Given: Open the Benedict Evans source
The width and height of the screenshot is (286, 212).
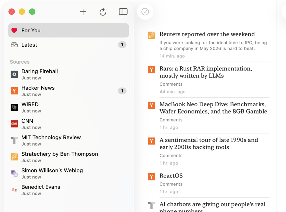Looking at the screenshot, I should [69, 190].
